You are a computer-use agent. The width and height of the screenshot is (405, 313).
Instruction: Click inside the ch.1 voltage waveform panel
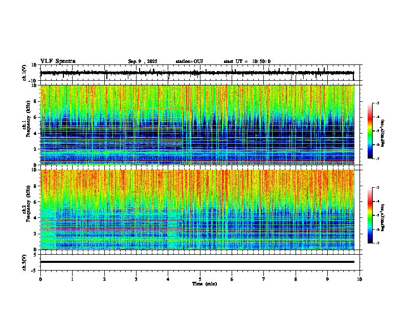tap(200, 73)
